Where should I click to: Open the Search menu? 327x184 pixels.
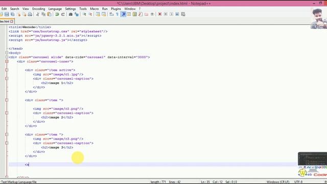(14, 9)
